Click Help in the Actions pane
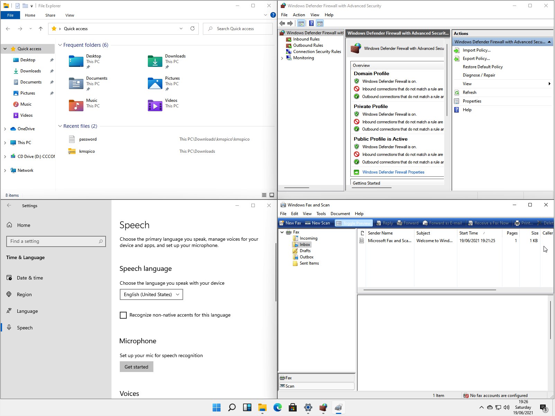The height and width of the screenshot is (416, 555). coord(467,110)
